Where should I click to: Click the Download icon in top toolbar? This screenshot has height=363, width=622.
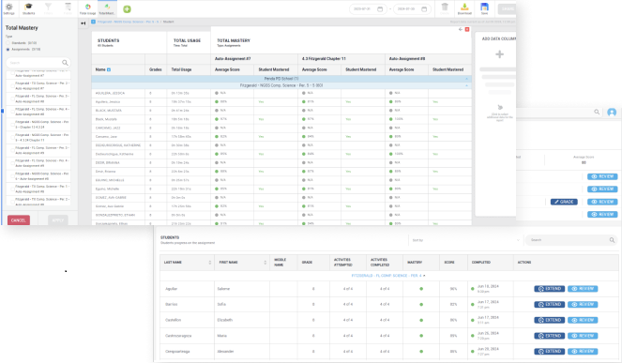coord(464,8)
